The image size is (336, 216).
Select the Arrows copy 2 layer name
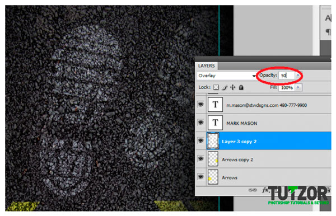click(237, 159)
